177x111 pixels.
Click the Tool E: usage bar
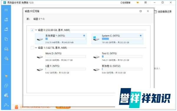coord(122,56)
